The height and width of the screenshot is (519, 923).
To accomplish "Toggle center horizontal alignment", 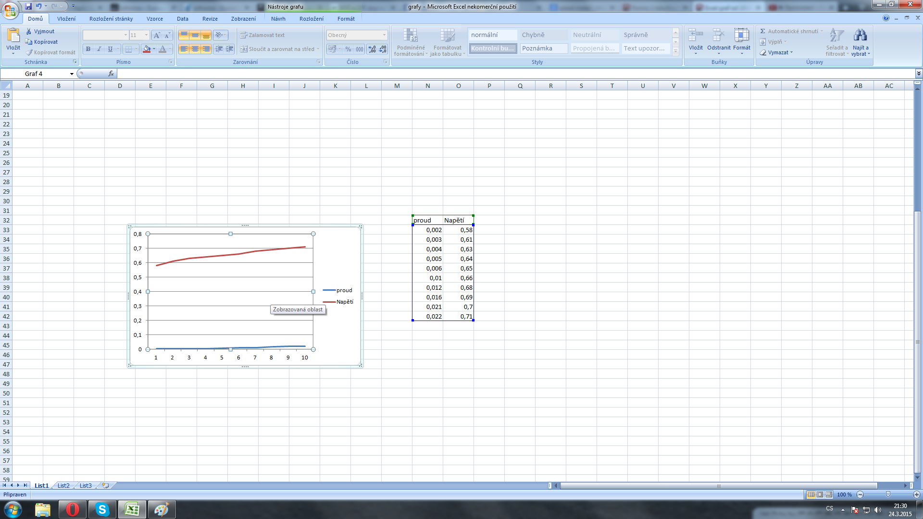I will tap(195, 49).
